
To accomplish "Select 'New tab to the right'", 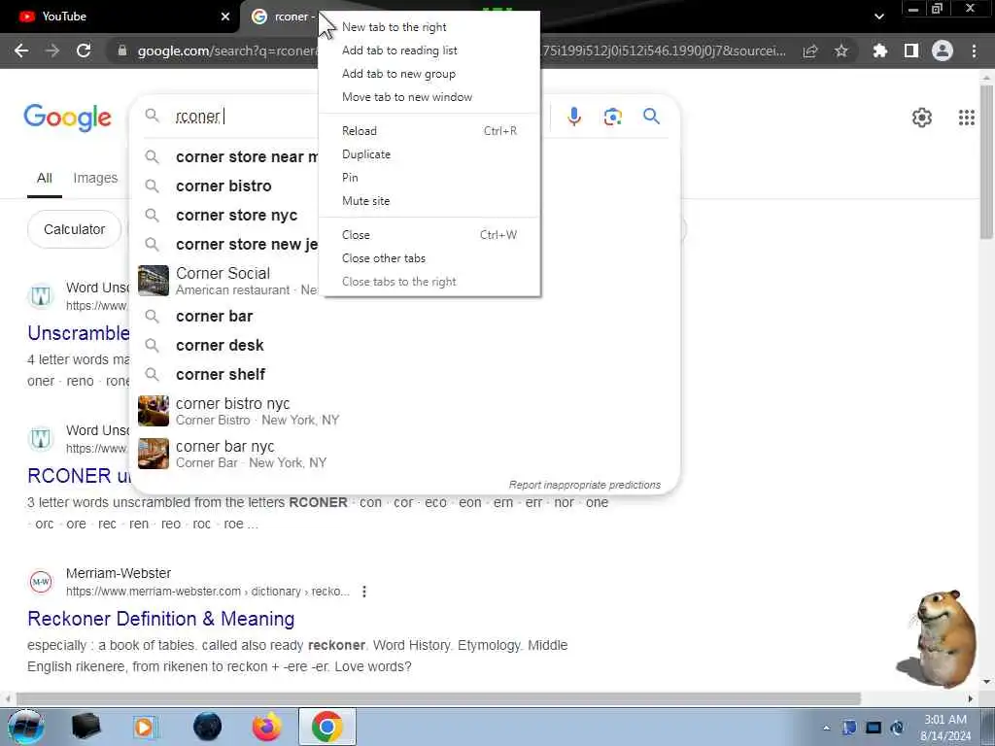I will click(429, 27).
